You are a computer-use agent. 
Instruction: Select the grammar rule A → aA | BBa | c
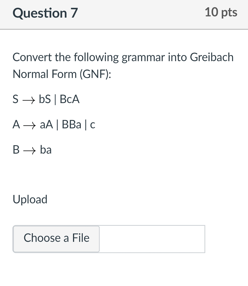coord(54,125)
